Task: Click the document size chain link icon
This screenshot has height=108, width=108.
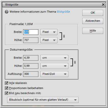Action: click(75, 62)
